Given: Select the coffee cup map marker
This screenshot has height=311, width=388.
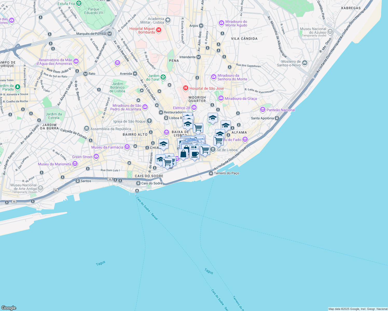Looking at the screenshot, I should click(195, 154).
